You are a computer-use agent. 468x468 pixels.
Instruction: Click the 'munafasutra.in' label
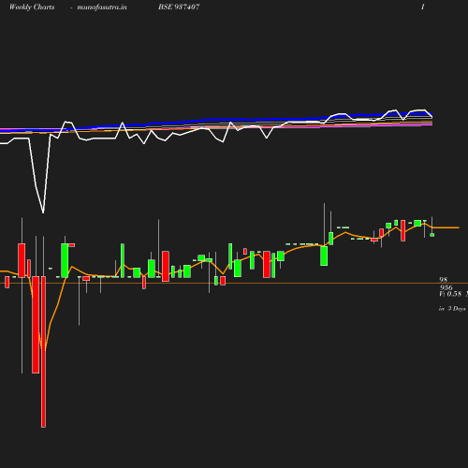tap(102, 7)
